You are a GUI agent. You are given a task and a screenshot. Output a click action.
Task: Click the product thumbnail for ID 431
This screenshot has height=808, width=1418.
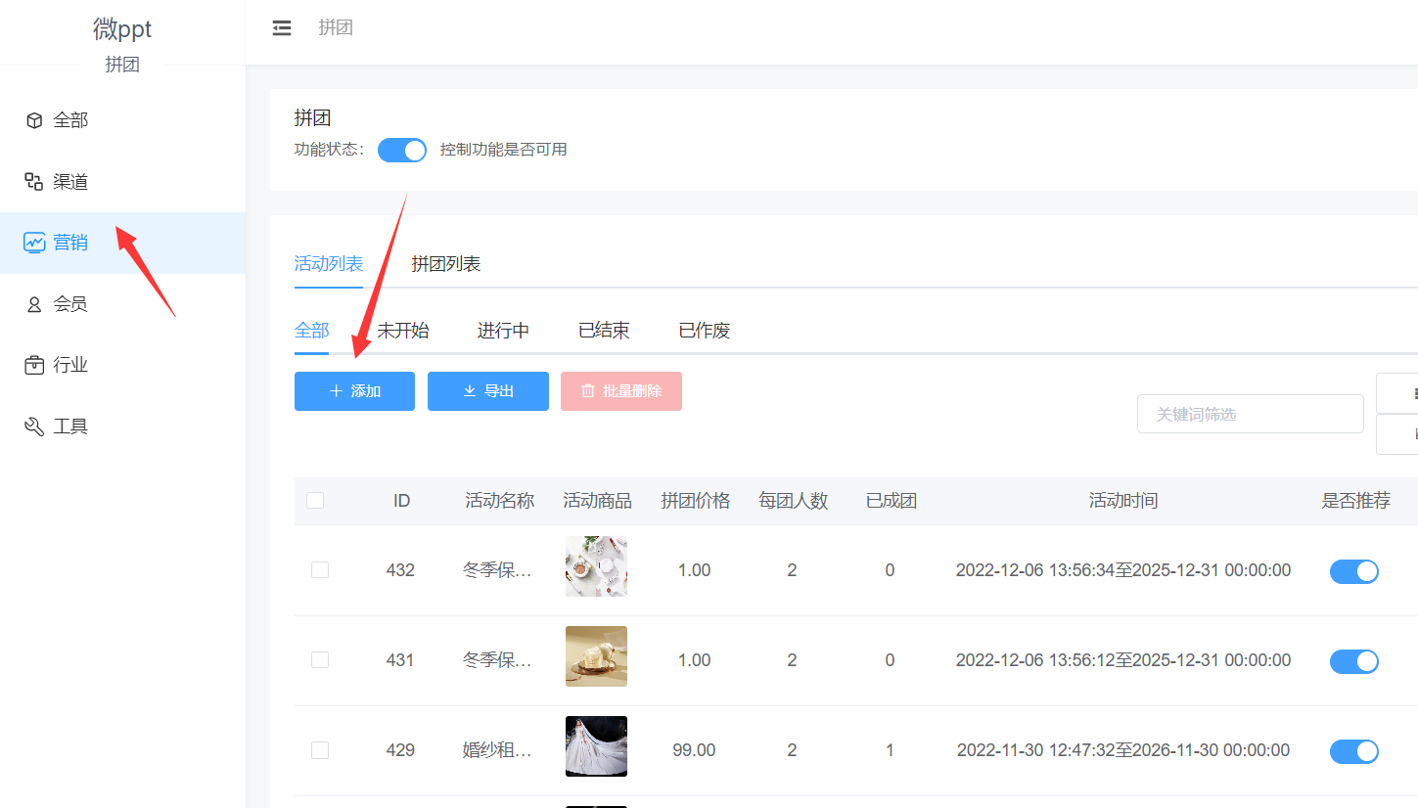tap(596, 656)
